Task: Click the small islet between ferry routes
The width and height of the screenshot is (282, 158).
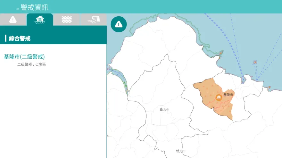Action: (255, 62)
